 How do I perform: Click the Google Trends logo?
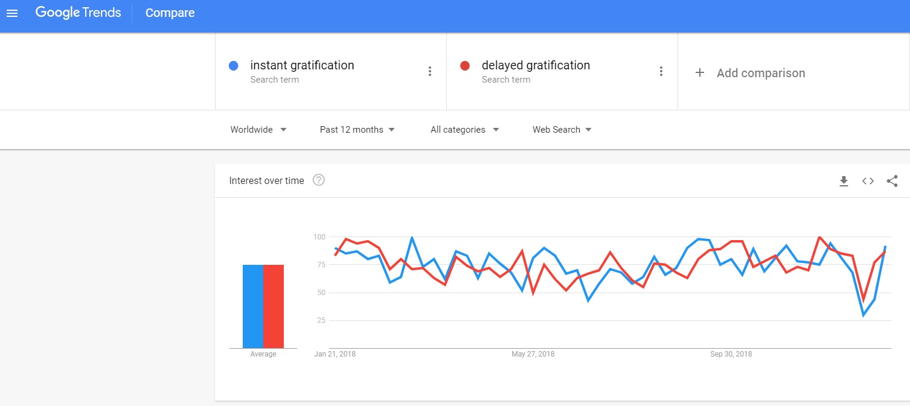point(78,13)
